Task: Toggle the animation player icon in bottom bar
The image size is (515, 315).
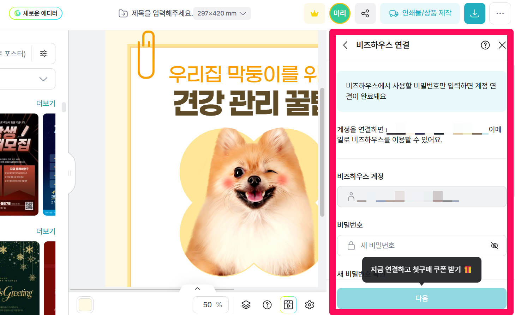Action: pyautogui.click(x=288, y=305)
